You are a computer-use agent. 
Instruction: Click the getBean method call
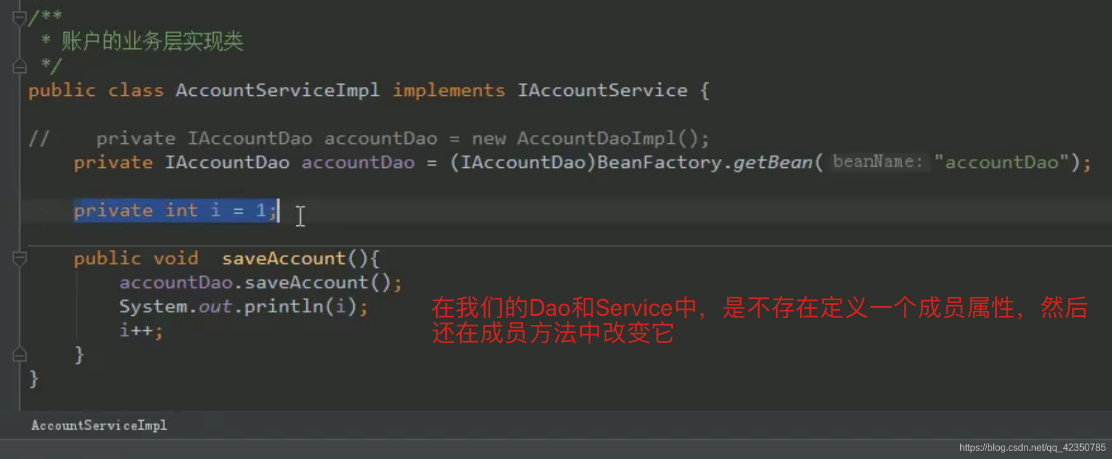[x=773, y=162]
